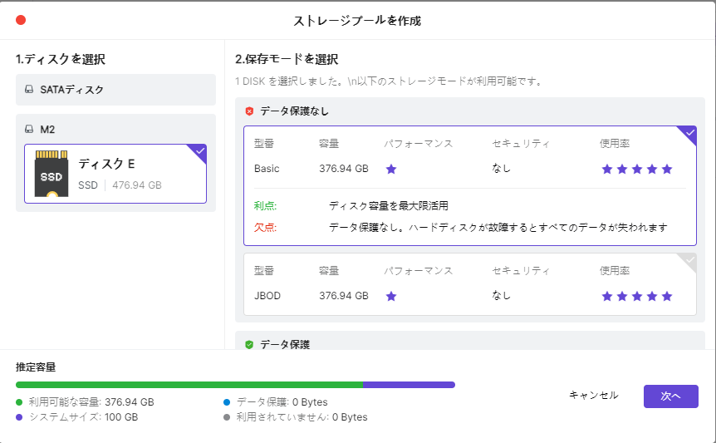
Task: Click the purple system size bar segment
Action: click(x=409, y=385)
